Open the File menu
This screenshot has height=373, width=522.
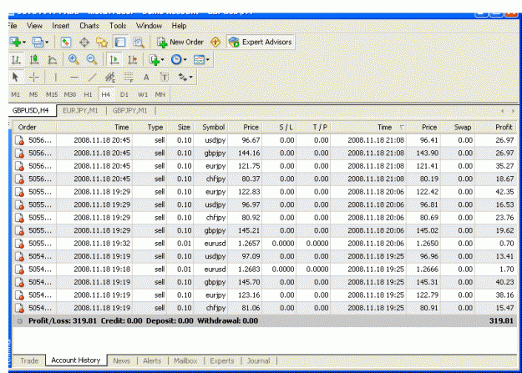pyautogui.click(x=13, y=26)
